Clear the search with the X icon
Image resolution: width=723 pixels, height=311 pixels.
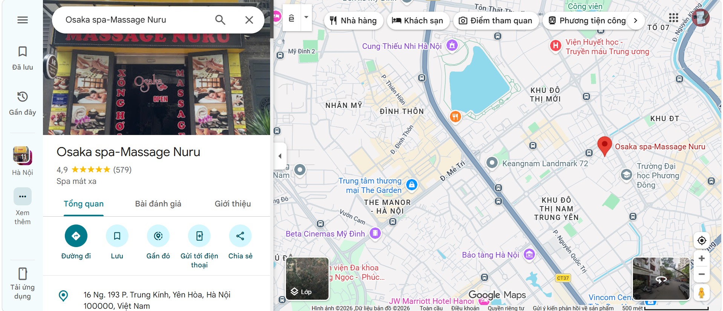click(249, 20)
